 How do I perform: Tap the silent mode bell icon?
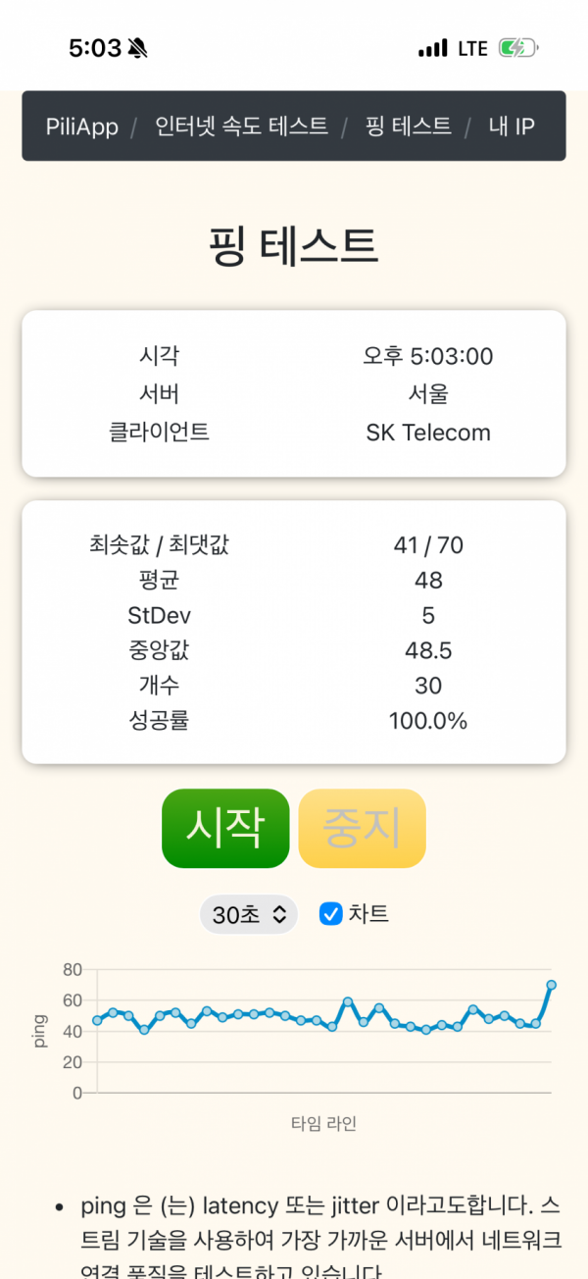(138, 48)
